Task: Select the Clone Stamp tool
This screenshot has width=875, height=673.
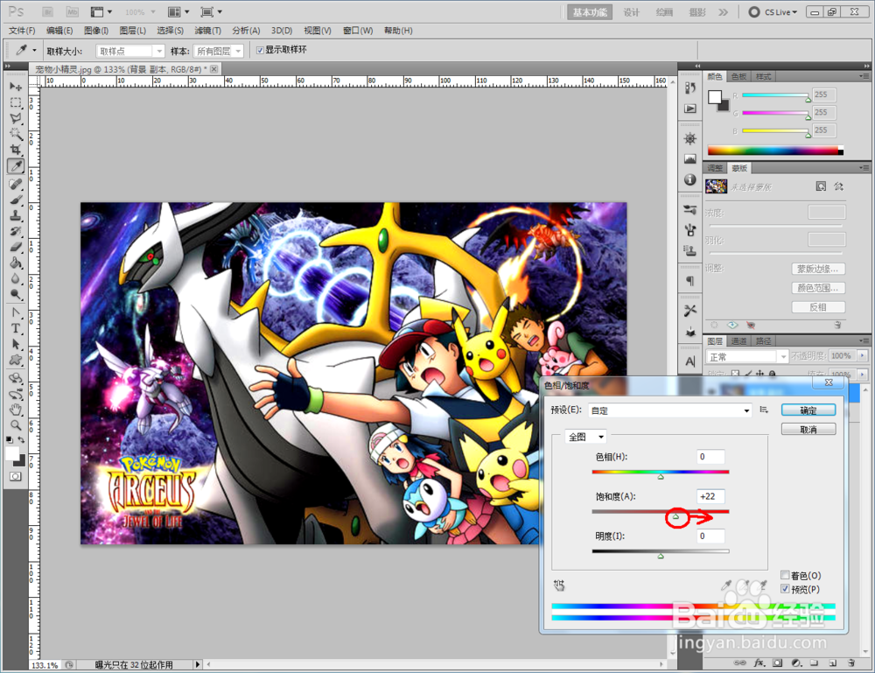Action: (16, 215)
